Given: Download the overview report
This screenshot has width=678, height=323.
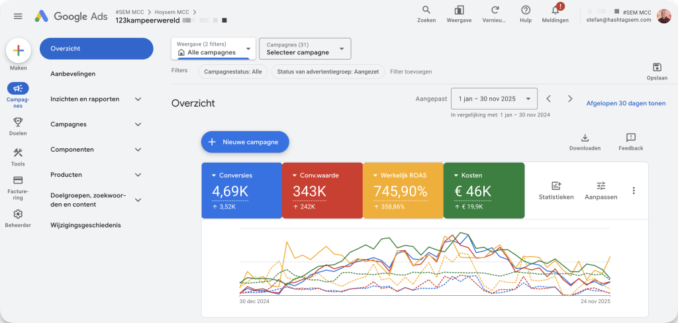Looking at the screenshot, I should 585,138.
